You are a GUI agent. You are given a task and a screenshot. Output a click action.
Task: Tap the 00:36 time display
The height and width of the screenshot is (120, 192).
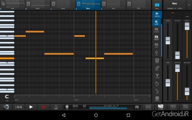(75, 107)
